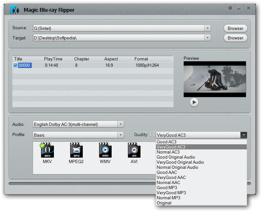Click Browser button next to Source
Viewport: 262px width, 212px height.
pyautogui.click(x=235, y=28)
